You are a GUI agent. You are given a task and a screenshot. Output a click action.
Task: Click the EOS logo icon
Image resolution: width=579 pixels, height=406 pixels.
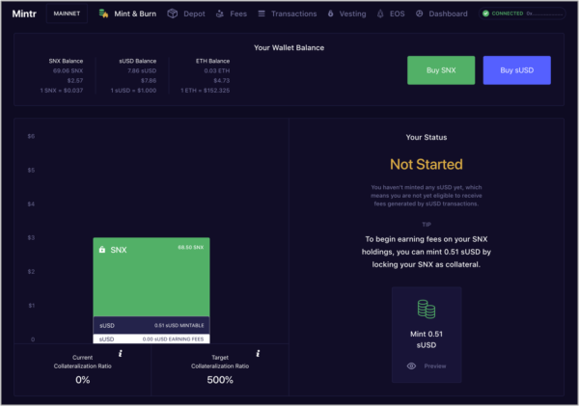(x=380, y=14)
